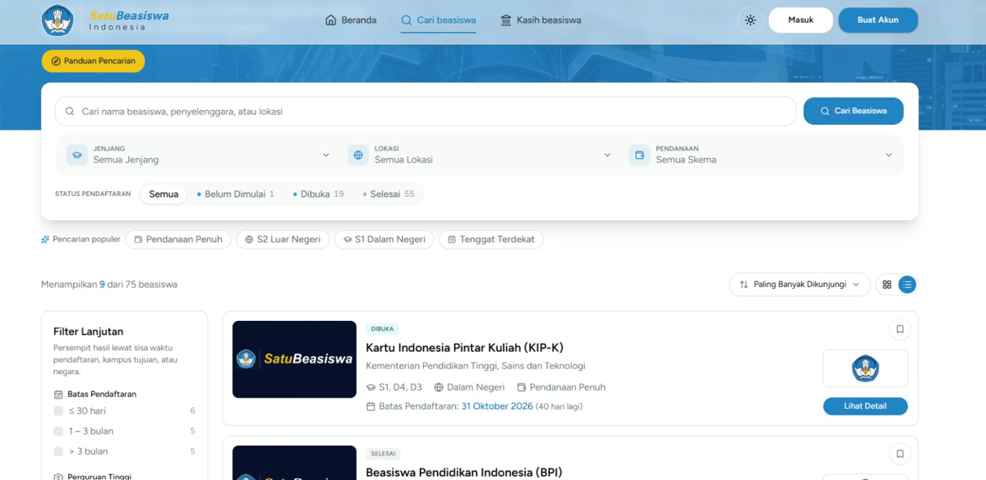The width and height of the screenshot is (986, 480).
Task: Open the Cari beasiswa nav tab
Action: coord(439,21)
